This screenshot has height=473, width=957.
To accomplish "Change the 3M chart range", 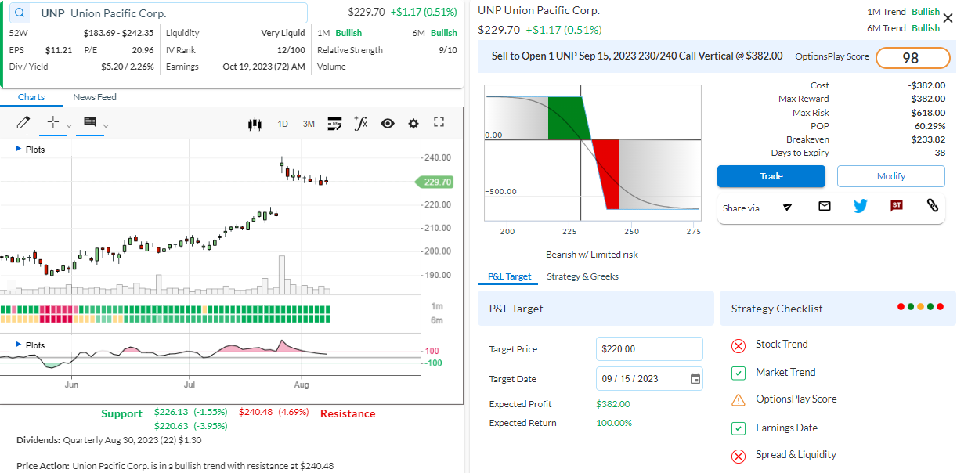I will [x=309, y=124].
